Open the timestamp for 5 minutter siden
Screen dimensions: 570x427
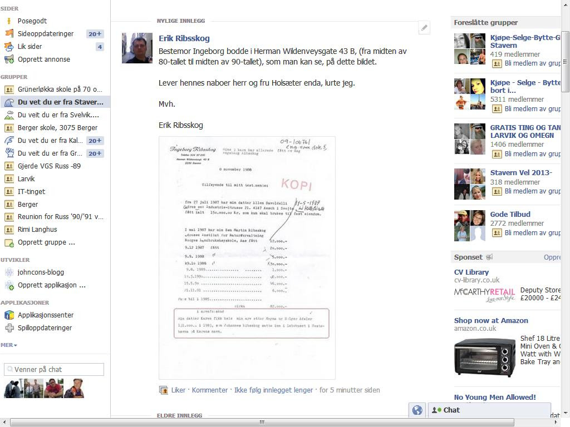pos(350,390)
